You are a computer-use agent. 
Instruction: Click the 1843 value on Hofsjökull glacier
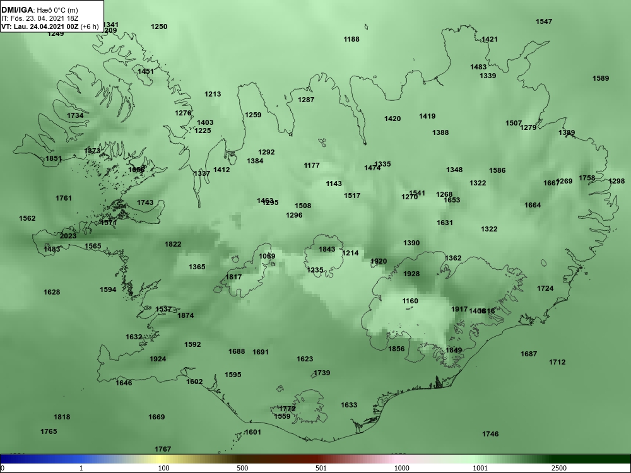[x=327, y=249]
